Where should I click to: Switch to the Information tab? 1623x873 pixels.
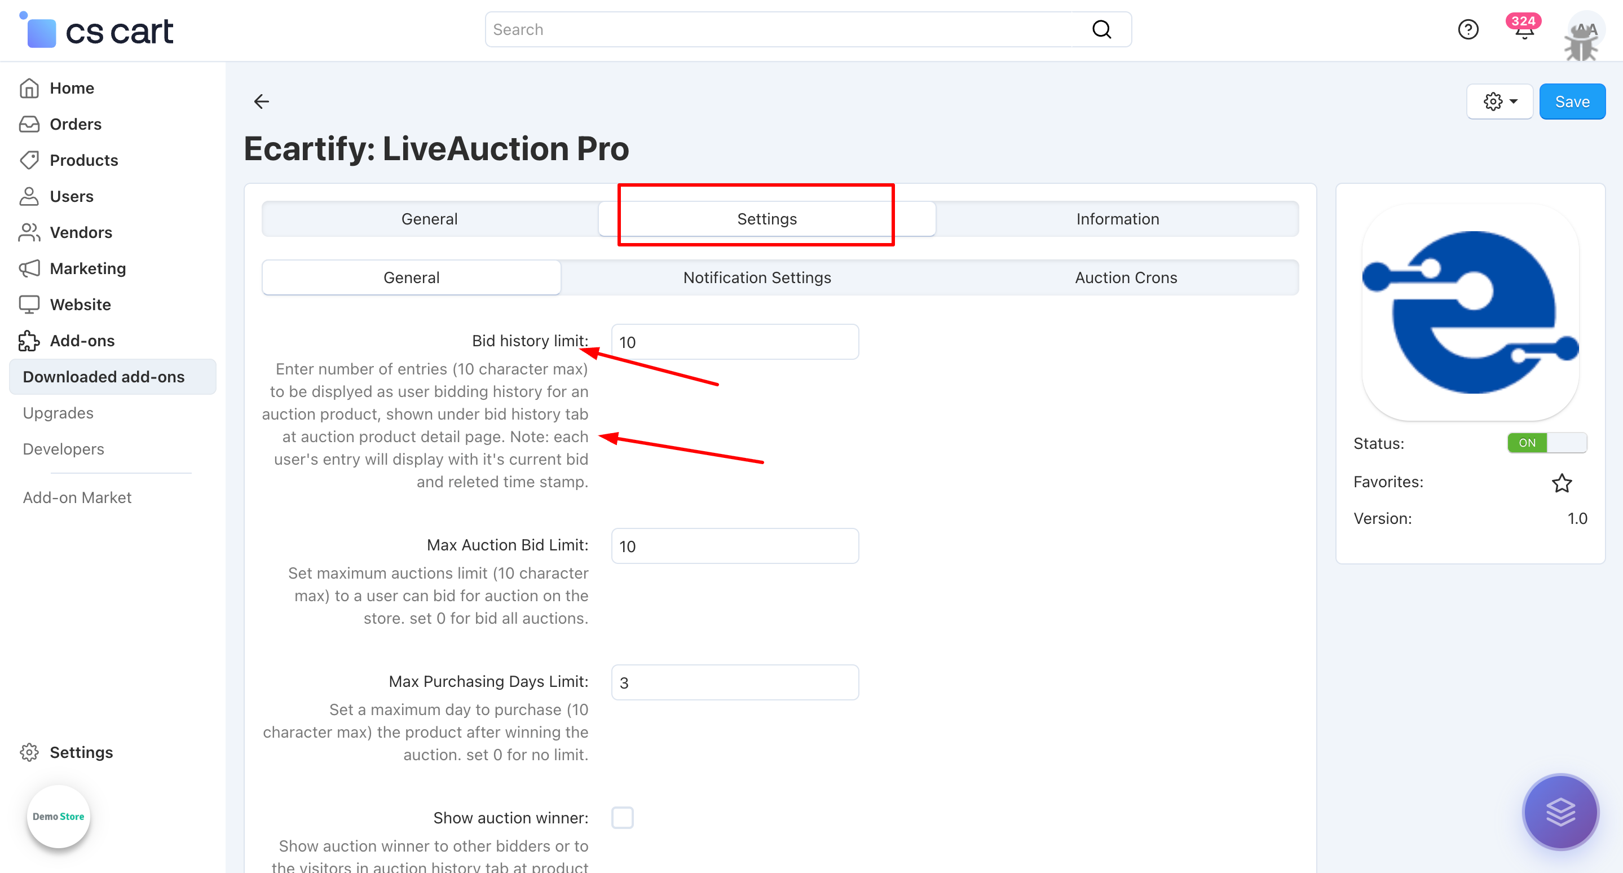pos(1117,219)
